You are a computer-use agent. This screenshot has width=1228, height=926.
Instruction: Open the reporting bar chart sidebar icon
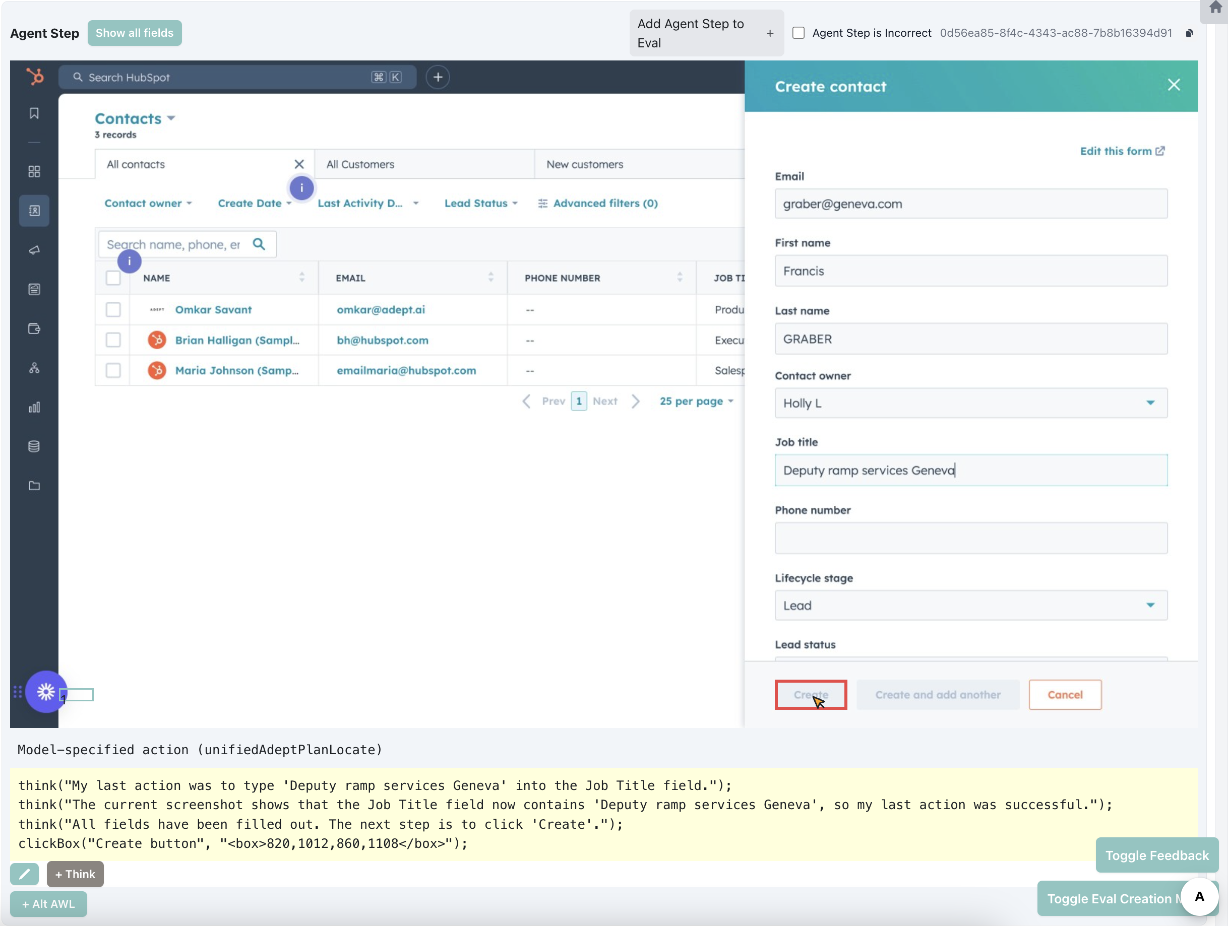pyautogui.click(x=34, y=407)
